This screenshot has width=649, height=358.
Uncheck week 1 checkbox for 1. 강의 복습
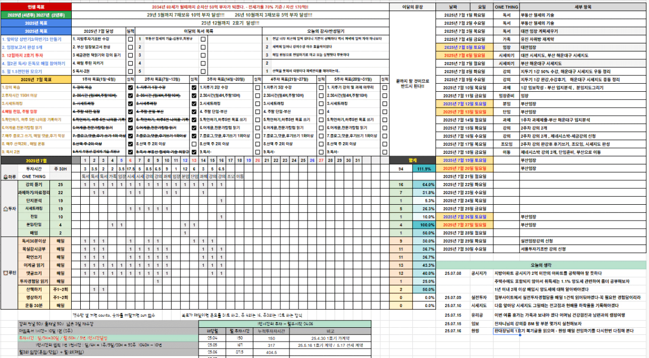pos(130,87)
